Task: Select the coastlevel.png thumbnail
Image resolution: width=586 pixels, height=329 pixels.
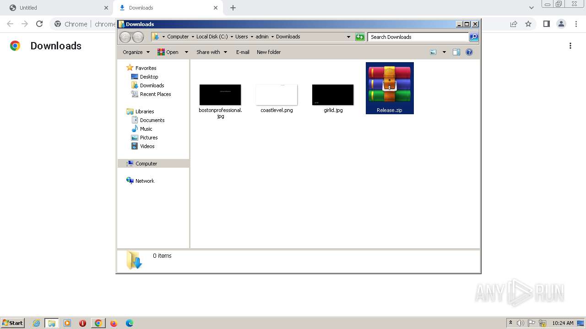Action: (x=277, y=95)
